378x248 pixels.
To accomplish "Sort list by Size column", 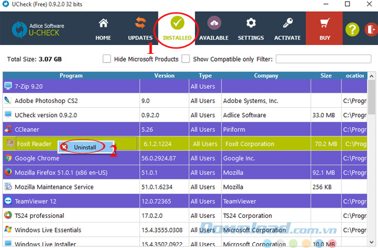I will click(325, 76).
